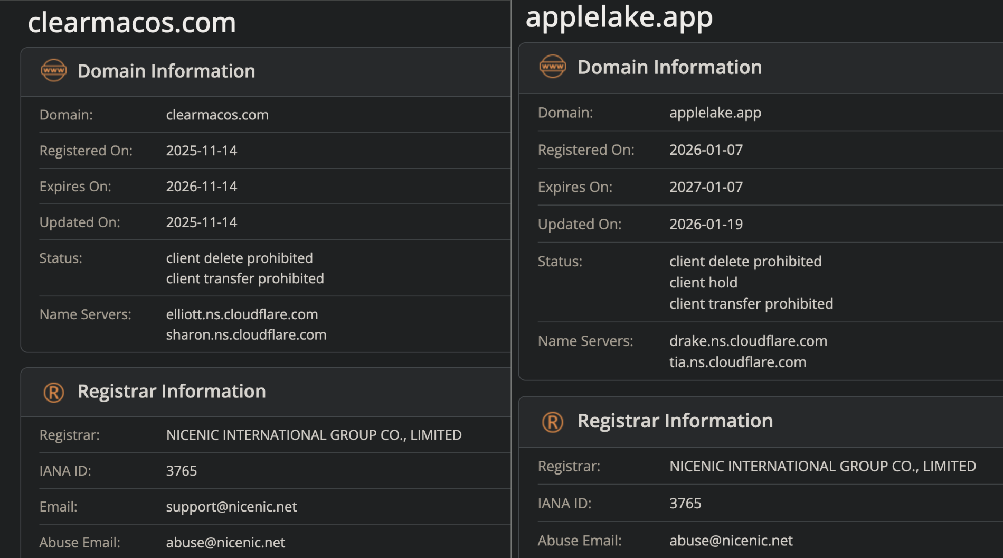Select the large clearmacos.com page title
The height and width of the screenshot is (558, 1003).
pos(131,23)
